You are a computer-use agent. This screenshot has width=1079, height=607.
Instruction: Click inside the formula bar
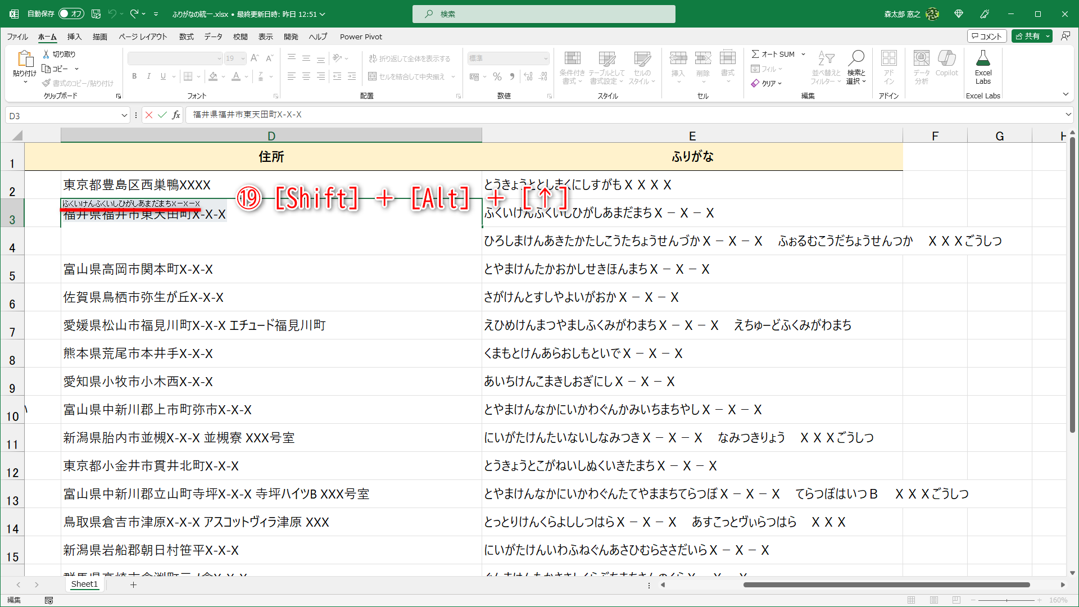(x=393, y=115)
